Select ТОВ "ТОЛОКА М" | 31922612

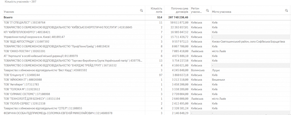22,89
